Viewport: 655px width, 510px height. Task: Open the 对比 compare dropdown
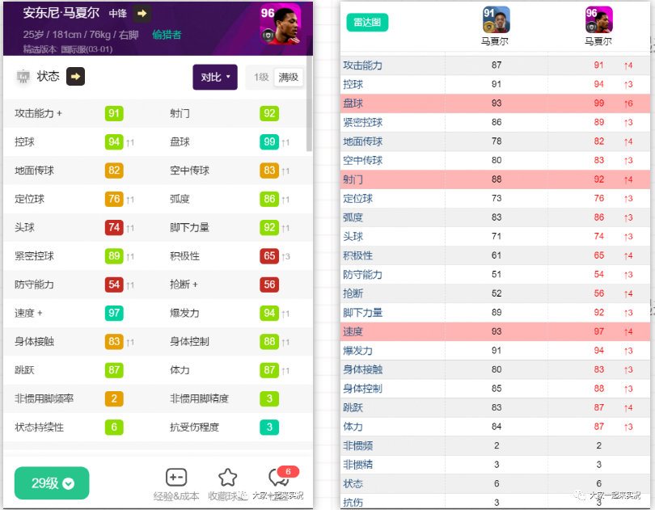(215, 78)
